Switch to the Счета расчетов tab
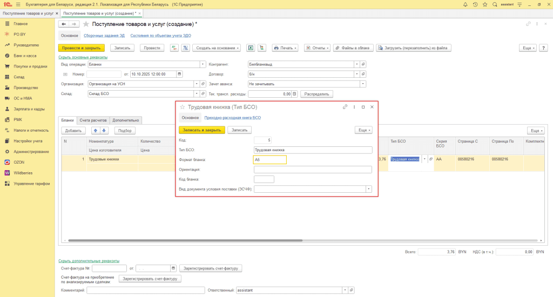Screen dimensions: 553x297 tap(93, 120)
